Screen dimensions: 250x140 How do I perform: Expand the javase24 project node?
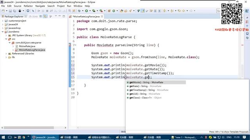(3, 24)
